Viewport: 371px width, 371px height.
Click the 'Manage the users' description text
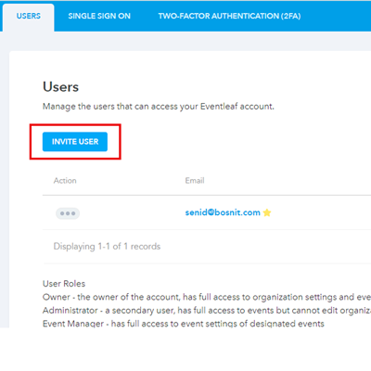pyautogui.click(x=159, y=107)
